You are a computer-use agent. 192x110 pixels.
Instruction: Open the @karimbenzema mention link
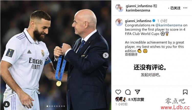169,25
